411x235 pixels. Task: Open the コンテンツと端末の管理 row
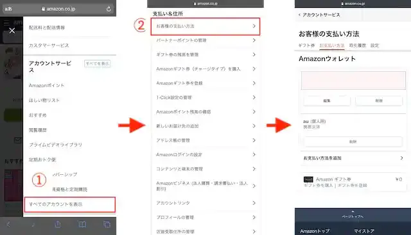(205, 169)
